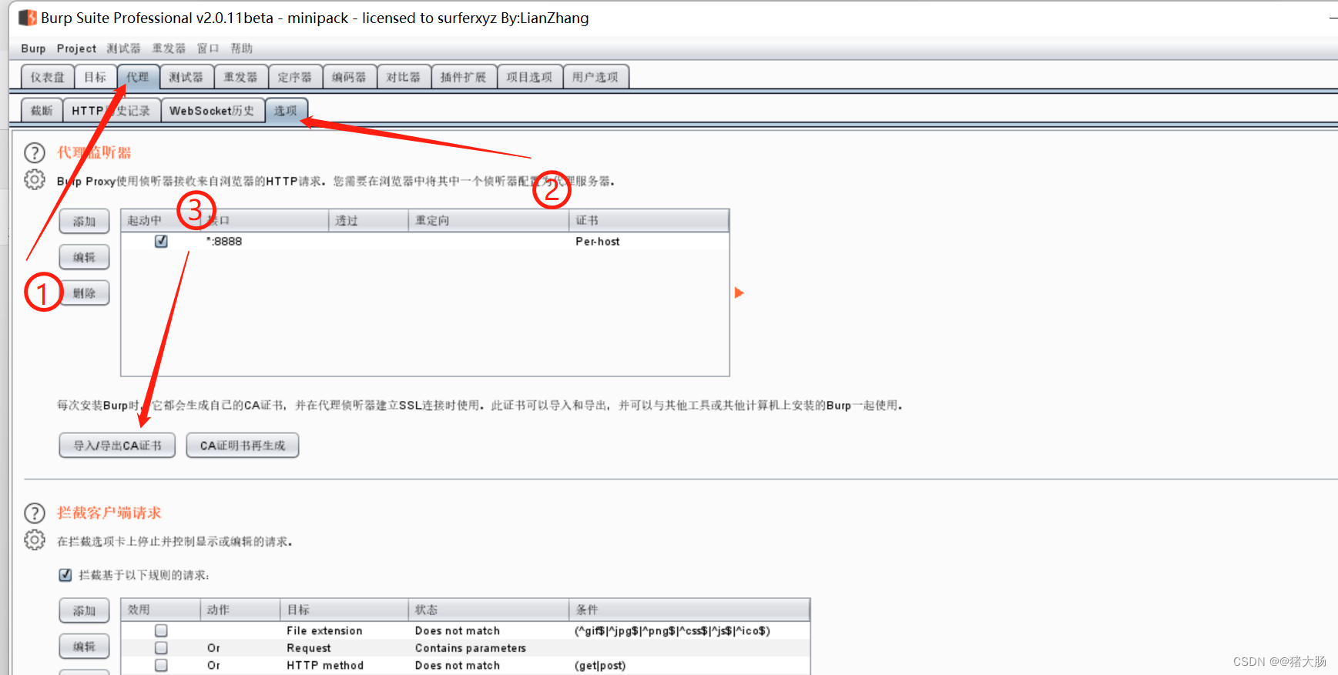Click 添加 button for interception rules
1338x675 pixels.
coord(84,611)
